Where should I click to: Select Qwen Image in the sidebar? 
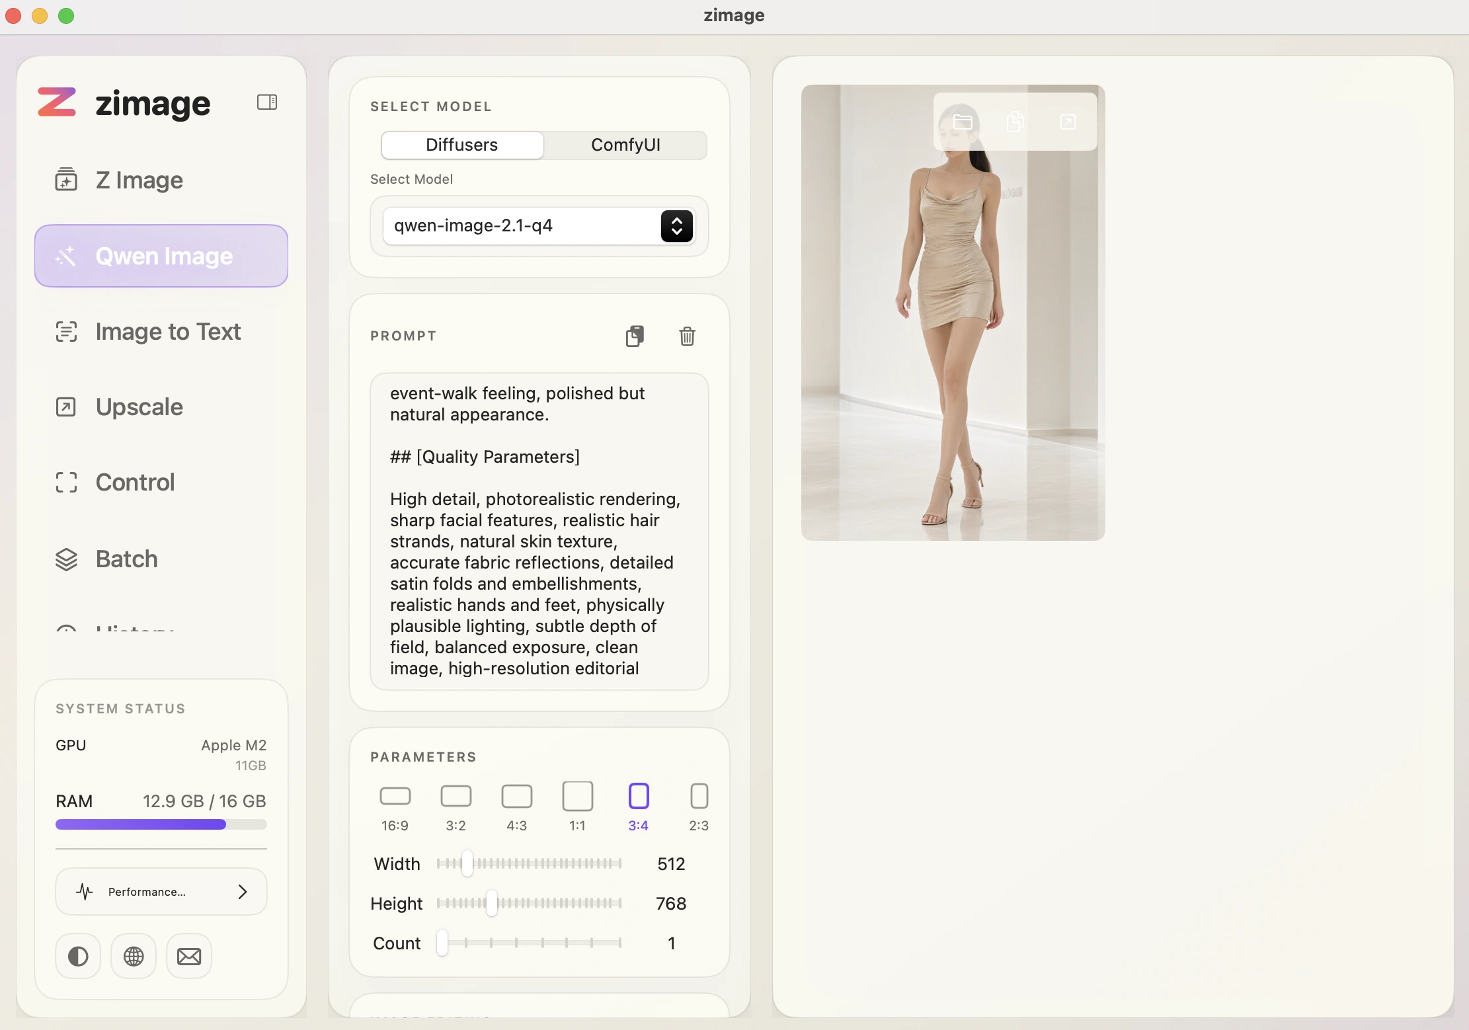[161, 256]
